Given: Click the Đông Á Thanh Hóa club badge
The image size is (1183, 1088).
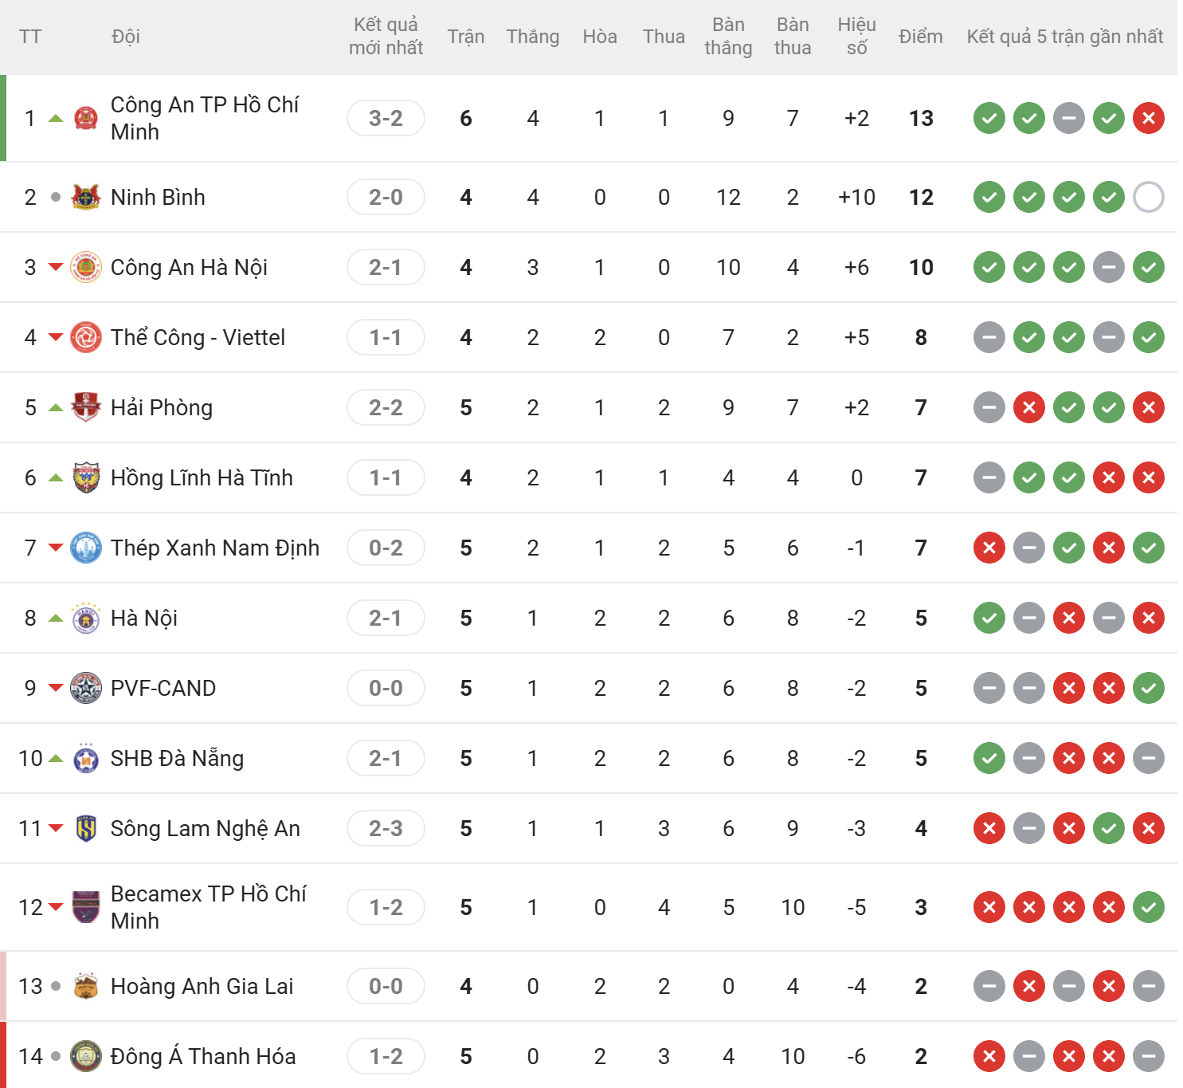Looking at the screenshot, I should (86, 1056).
